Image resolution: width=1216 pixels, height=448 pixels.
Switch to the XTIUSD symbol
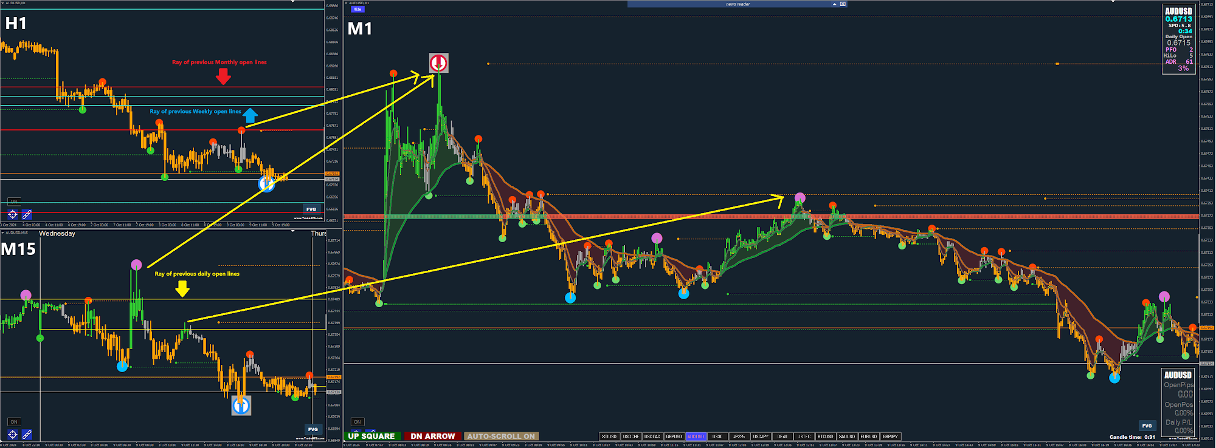pos(609,436)
